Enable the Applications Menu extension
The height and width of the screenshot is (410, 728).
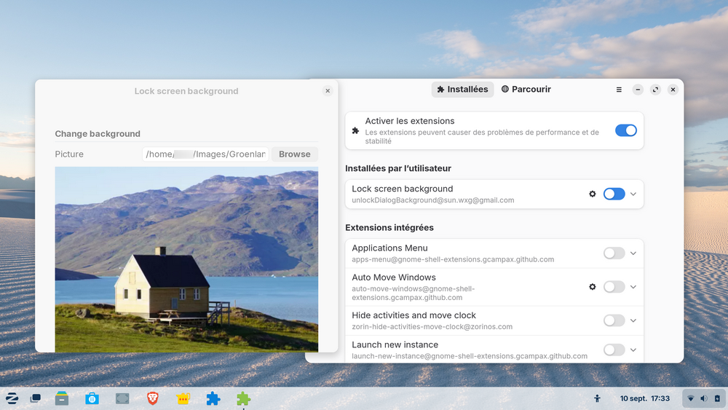pyautogui.click(x=614, y=253)
